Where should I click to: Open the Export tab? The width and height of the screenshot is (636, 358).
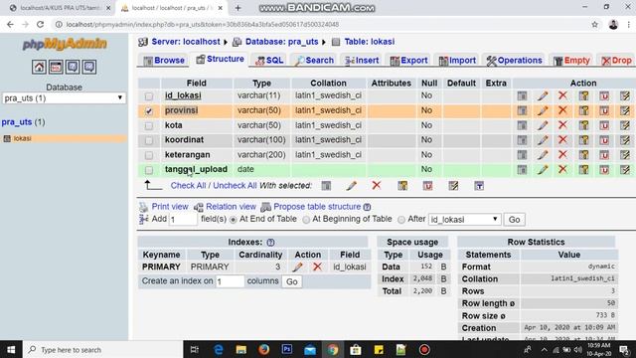[408, 61]
